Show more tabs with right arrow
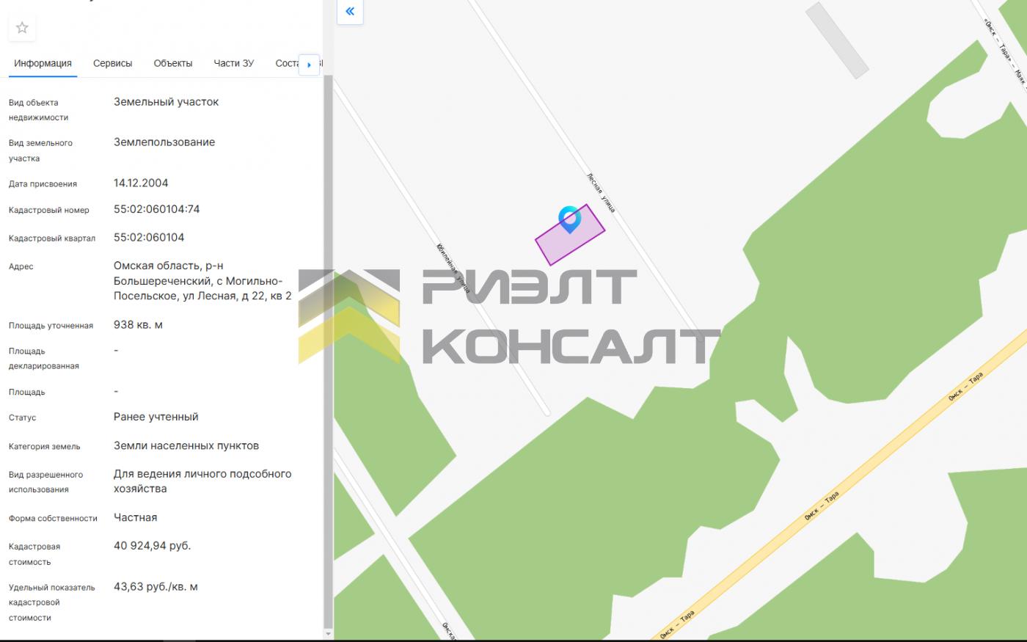The width and height of the screenshot is (1027, 642). click(310, 65)
